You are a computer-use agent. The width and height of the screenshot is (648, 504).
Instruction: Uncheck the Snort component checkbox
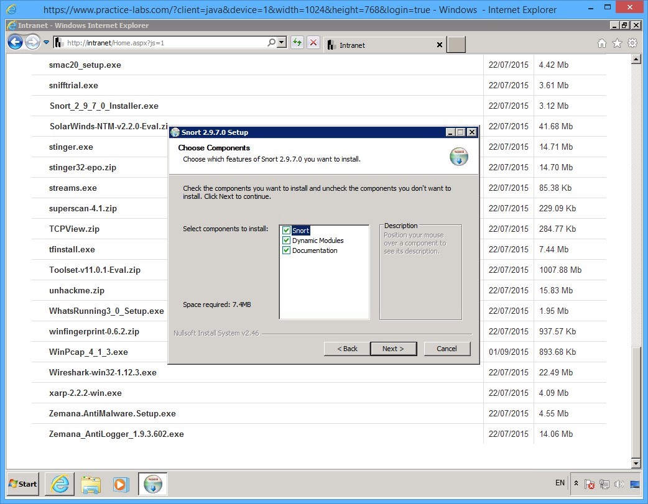coord(287,230)
